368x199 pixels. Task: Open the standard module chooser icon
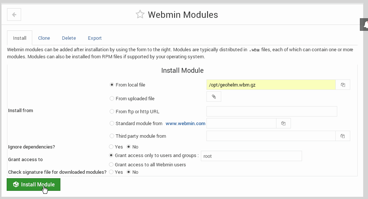point(284,123)
